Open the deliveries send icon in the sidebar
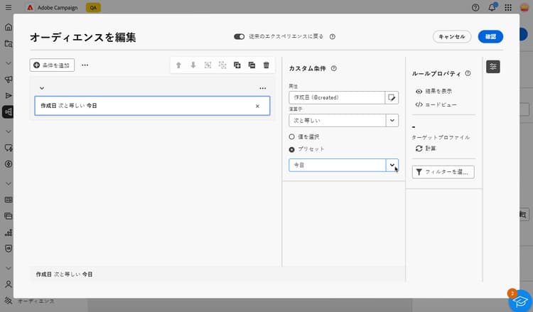Screen dimensions: 533x312 coord(9,95)
